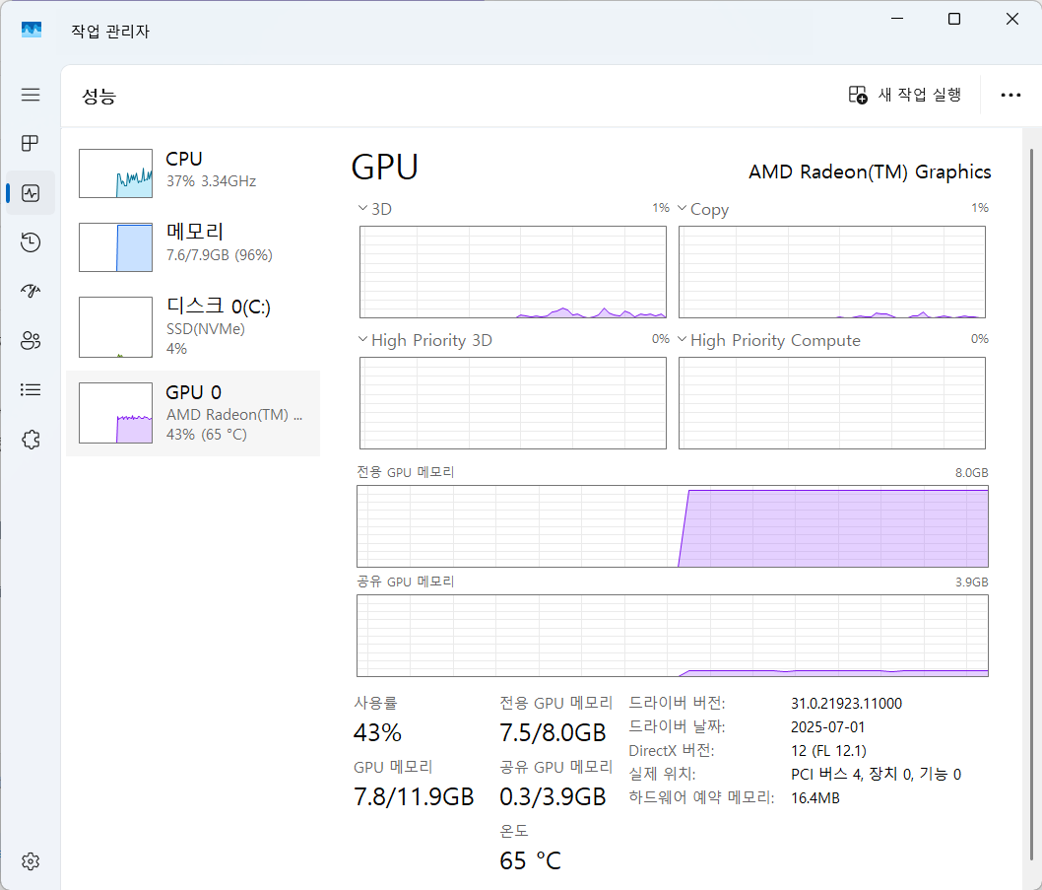Click 새 작업 실행 button label
The image size is (1042, 890).
click(x=920, y=96)
